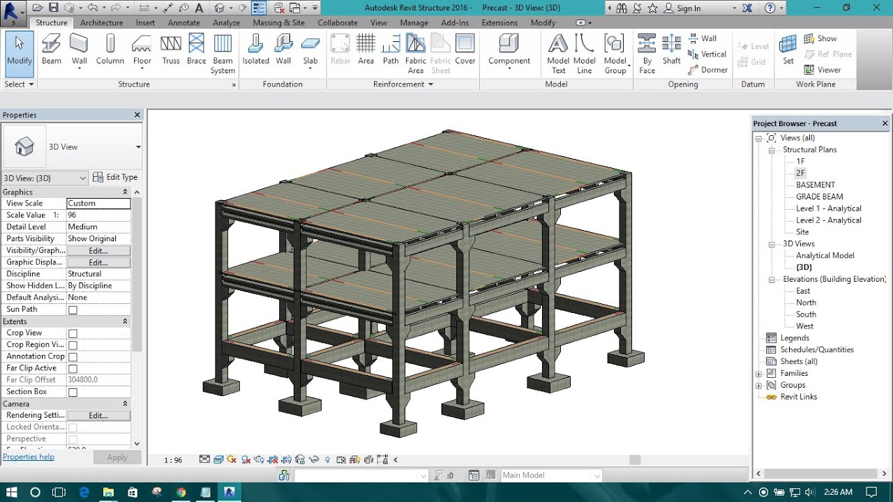
Task: Select 2F in the Project Browser
Action: pyautogui.click(x=800, y=172)
